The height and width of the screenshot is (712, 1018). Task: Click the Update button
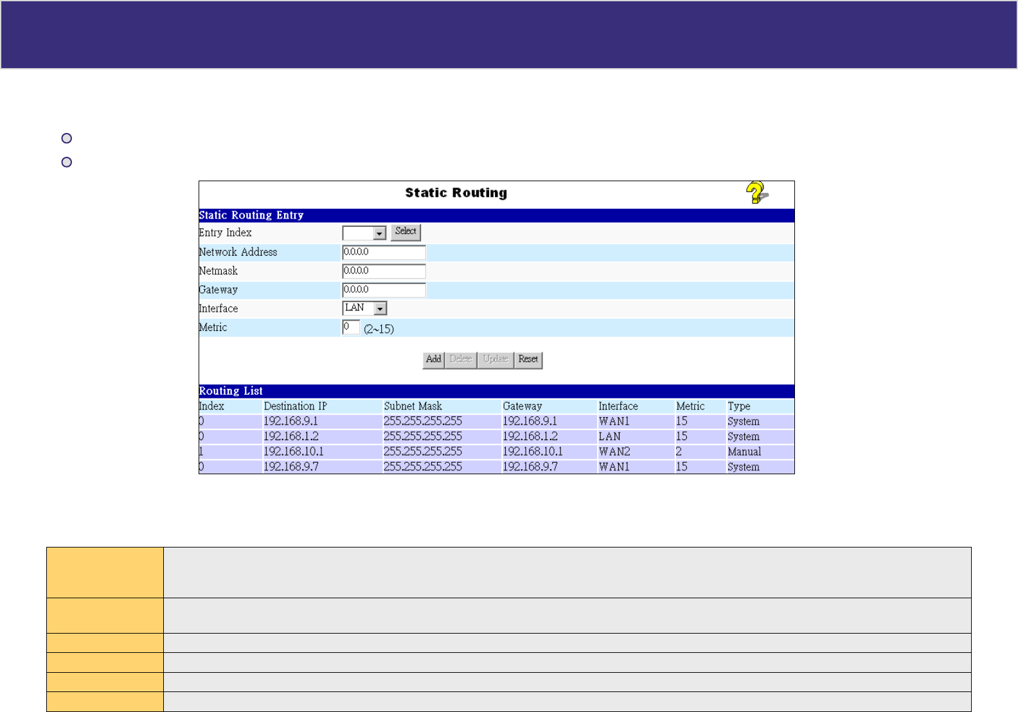tap(496, 359)
